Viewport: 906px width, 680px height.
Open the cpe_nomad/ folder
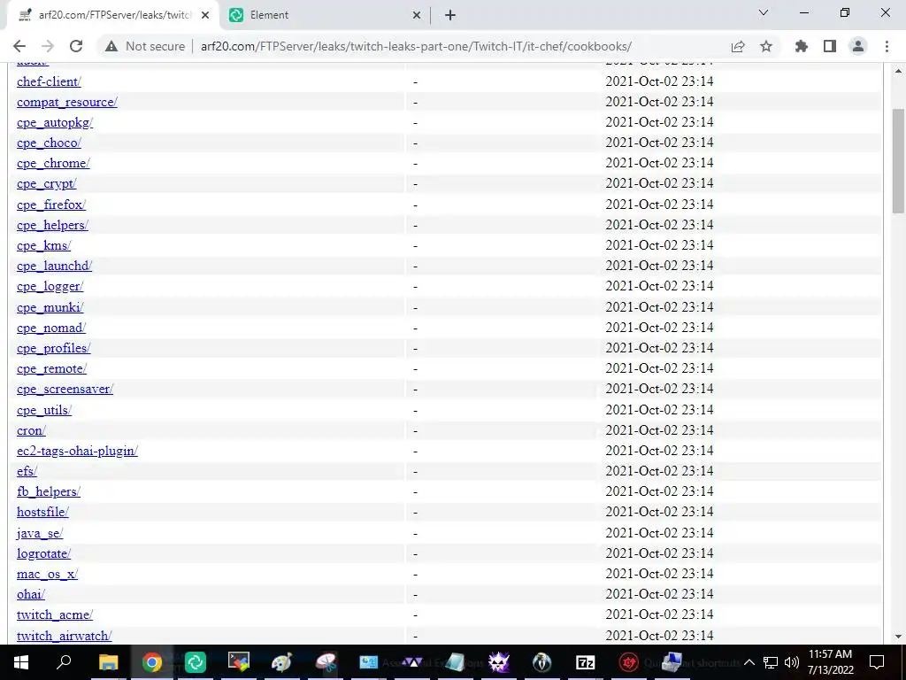pyautogui.click(x=51, y=328)
